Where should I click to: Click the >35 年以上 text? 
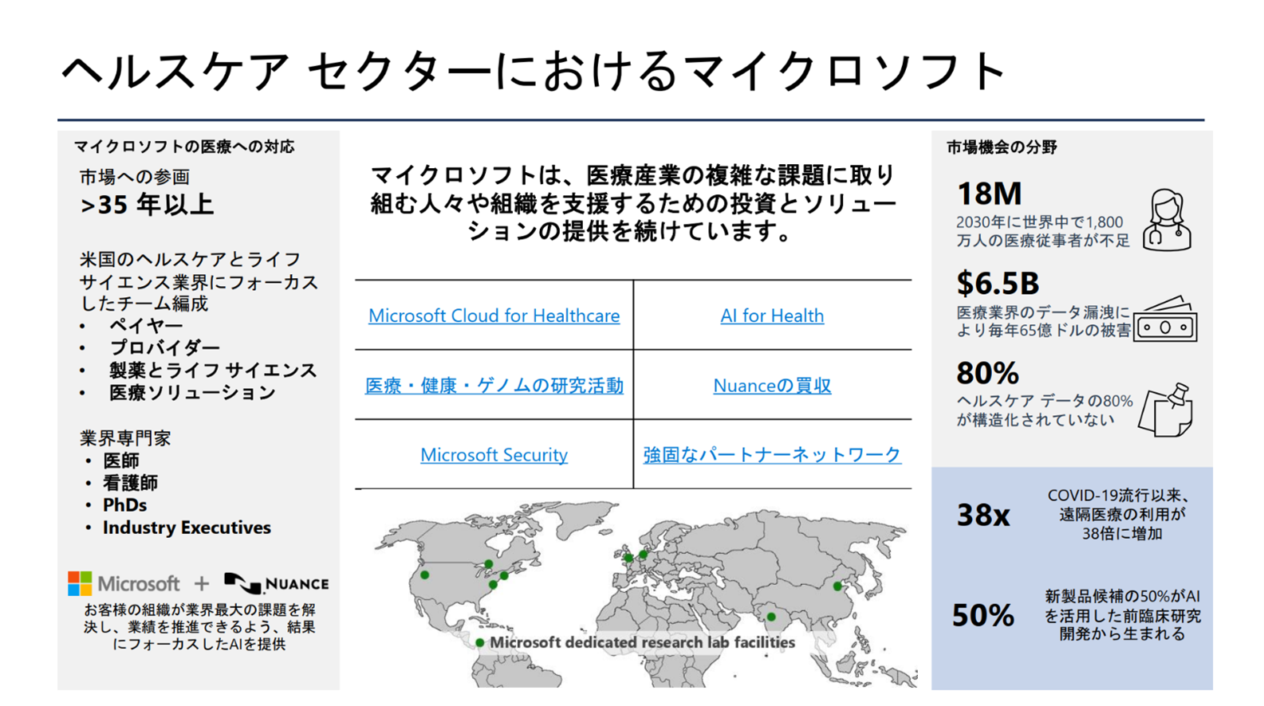pyautogui.click(x=147, y=205)
